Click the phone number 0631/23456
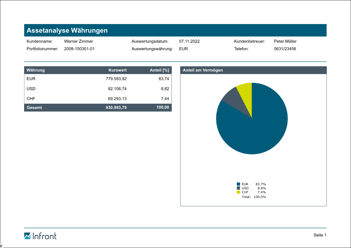This screenshot has width=351, height=248. click(285, 49)
